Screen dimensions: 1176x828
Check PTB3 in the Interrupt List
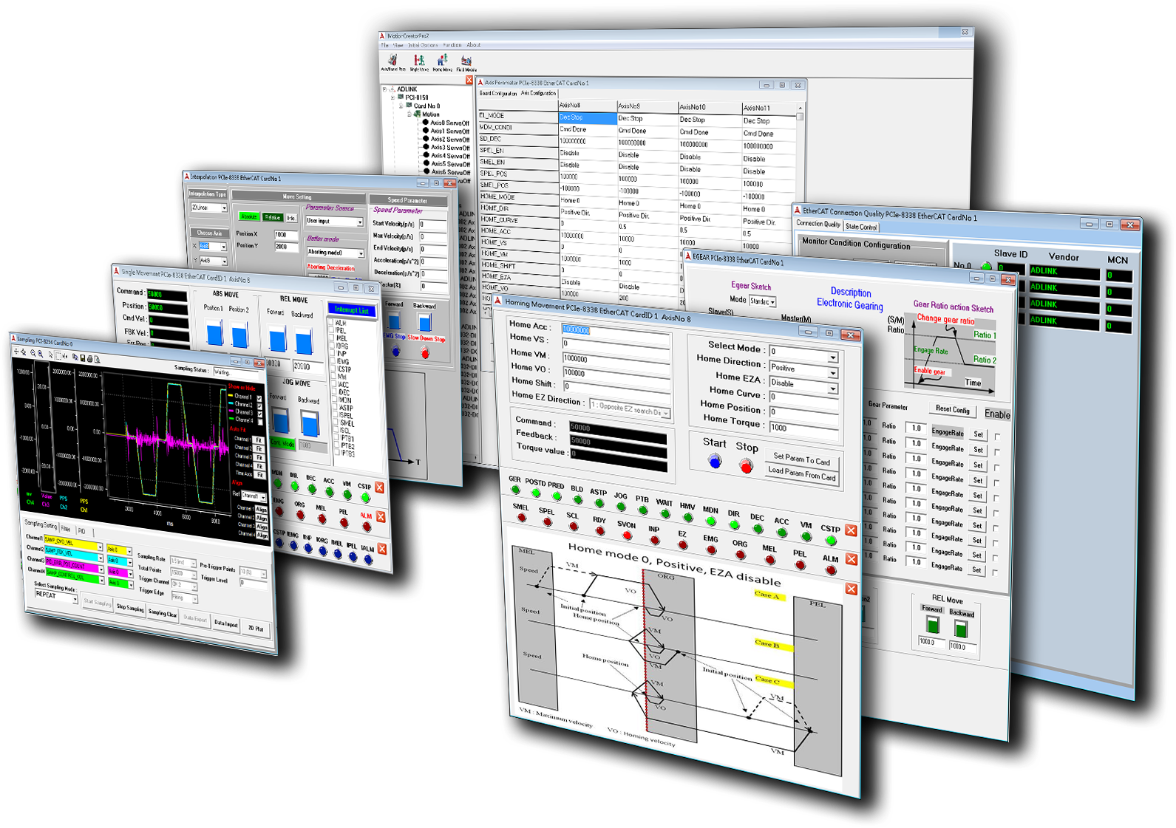(337, 452)
